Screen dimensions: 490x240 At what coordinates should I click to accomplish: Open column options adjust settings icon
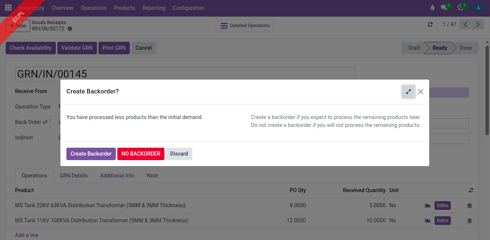(471, 191)
